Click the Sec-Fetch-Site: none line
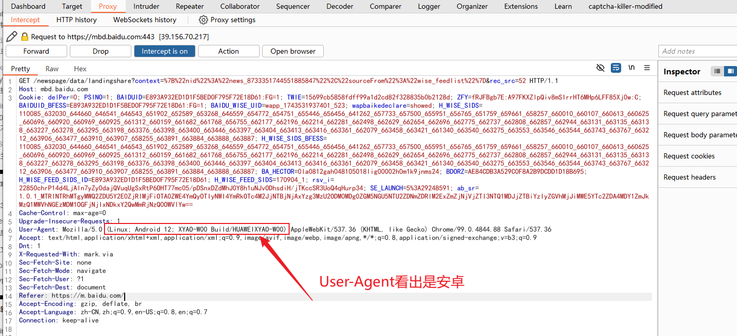Image resolution: width=737 pixels, height=336 pixels. [55, 262]
